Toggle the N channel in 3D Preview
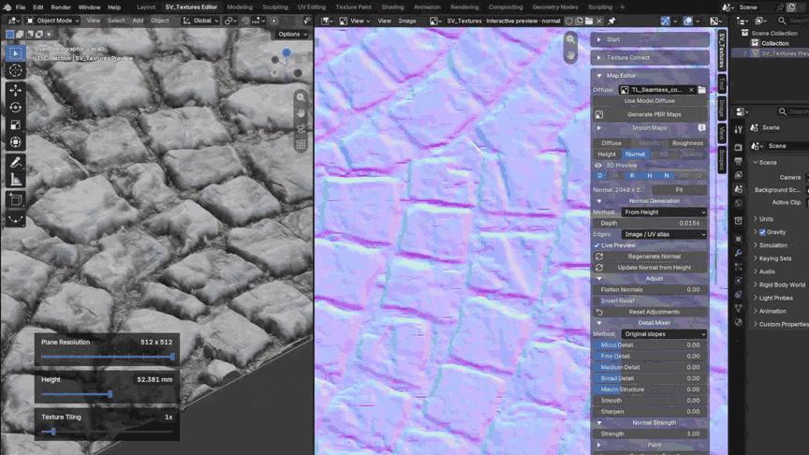 click(x=667, y=176)
